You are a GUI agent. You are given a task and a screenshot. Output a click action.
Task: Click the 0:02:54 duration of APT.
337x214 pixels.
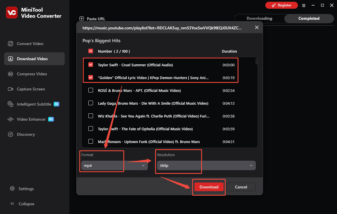[229, 90]
